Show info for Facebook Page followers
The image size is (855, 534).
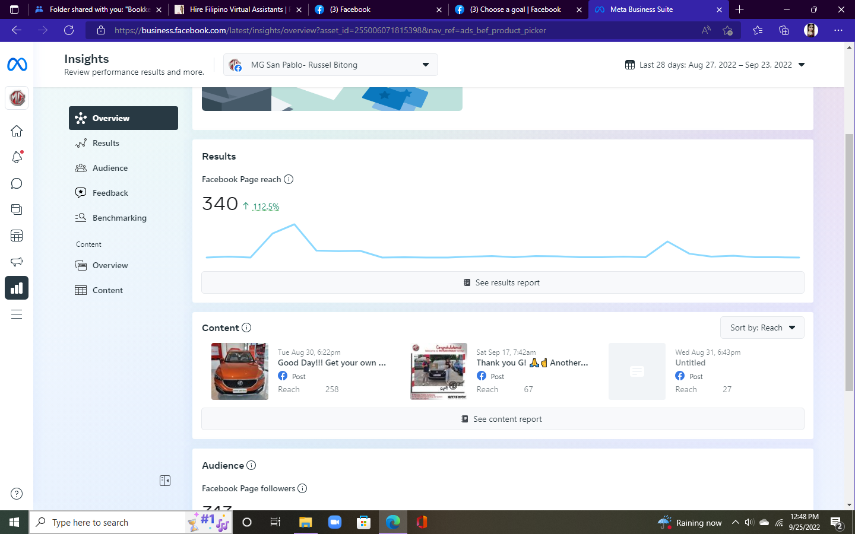pos(302,488)
